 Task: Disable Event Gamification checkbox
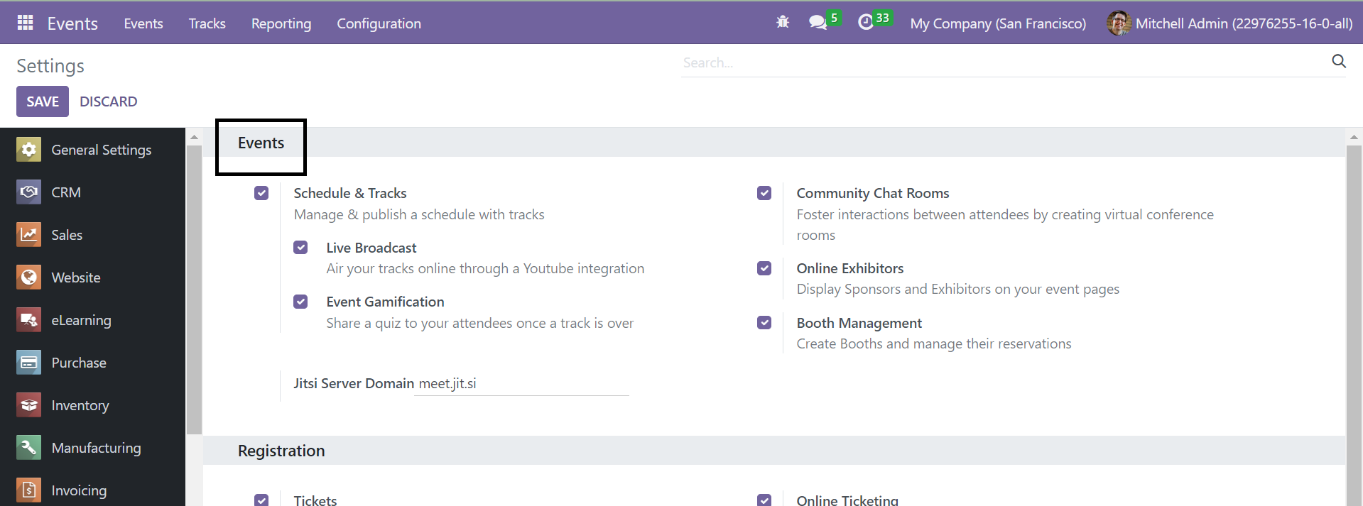(300, 302)
